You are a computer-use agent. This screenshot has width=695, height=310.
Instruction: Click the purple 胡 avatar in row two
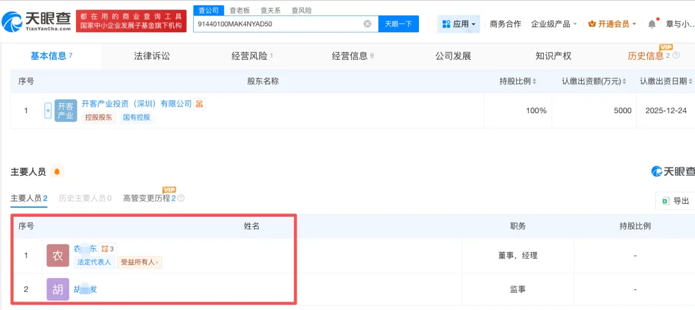click(x=57, y=289)
